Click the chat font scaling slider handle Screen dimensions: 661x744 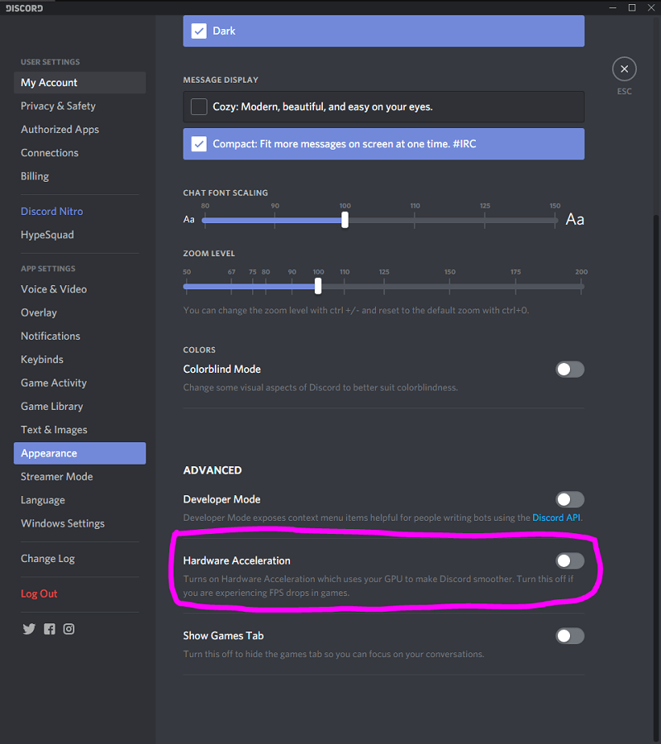pyautogui.click(x=345, y=220)
